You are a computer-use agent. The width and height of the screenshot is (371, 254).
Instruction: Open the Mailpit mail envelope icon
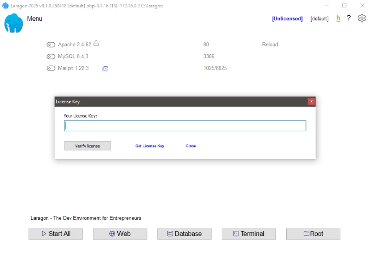[x=105, y=69]
